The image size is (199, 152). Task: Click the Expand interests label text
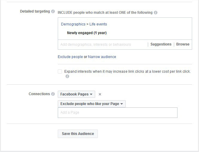pyautogui.click(x=127, y=72)
